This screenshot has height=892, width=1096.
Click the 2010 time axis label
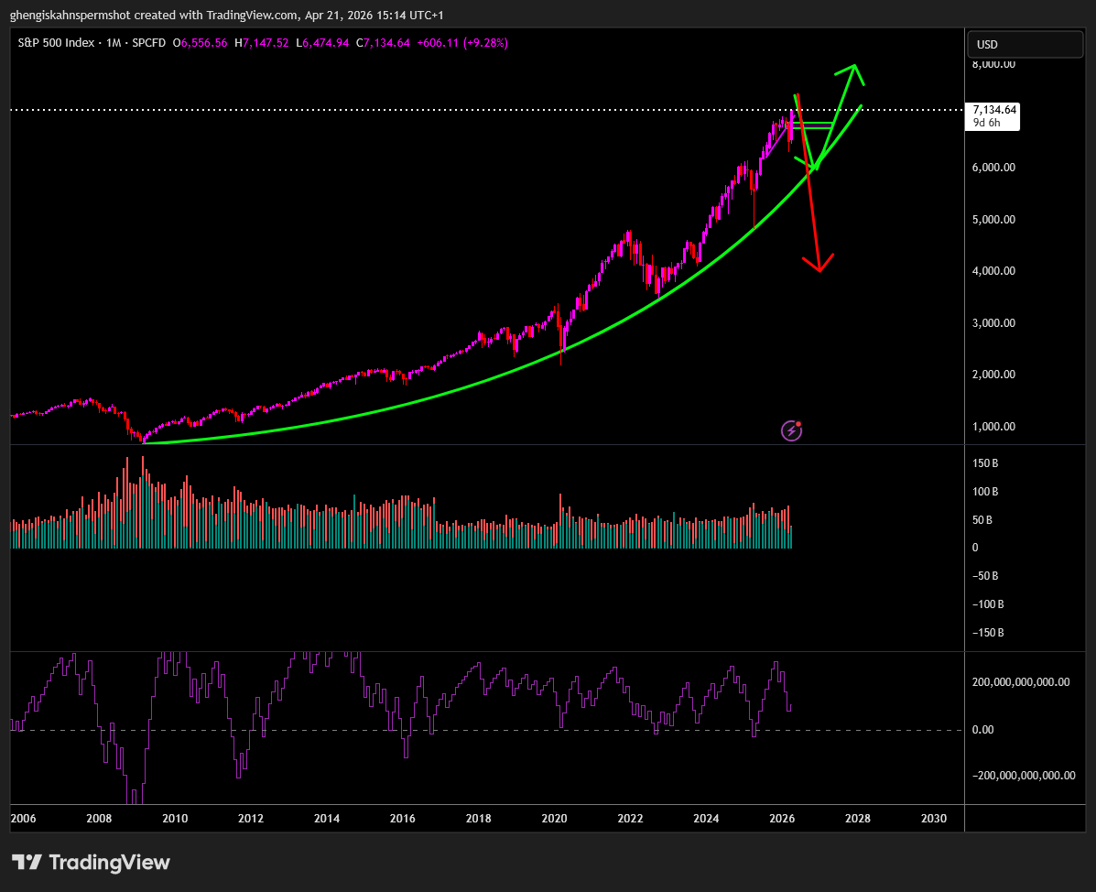click(175, 819)
